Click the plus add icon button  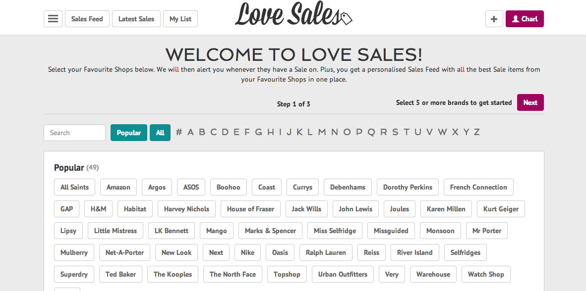coord(494,19)
